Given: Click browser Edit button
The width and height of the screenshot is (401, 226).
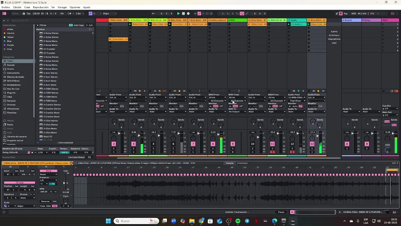Looking at the screenshot, I should (x=90, y=25).
